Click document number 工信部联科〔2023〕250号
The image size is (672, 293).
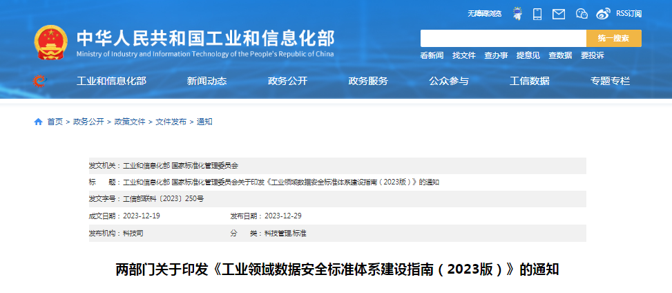163,199
